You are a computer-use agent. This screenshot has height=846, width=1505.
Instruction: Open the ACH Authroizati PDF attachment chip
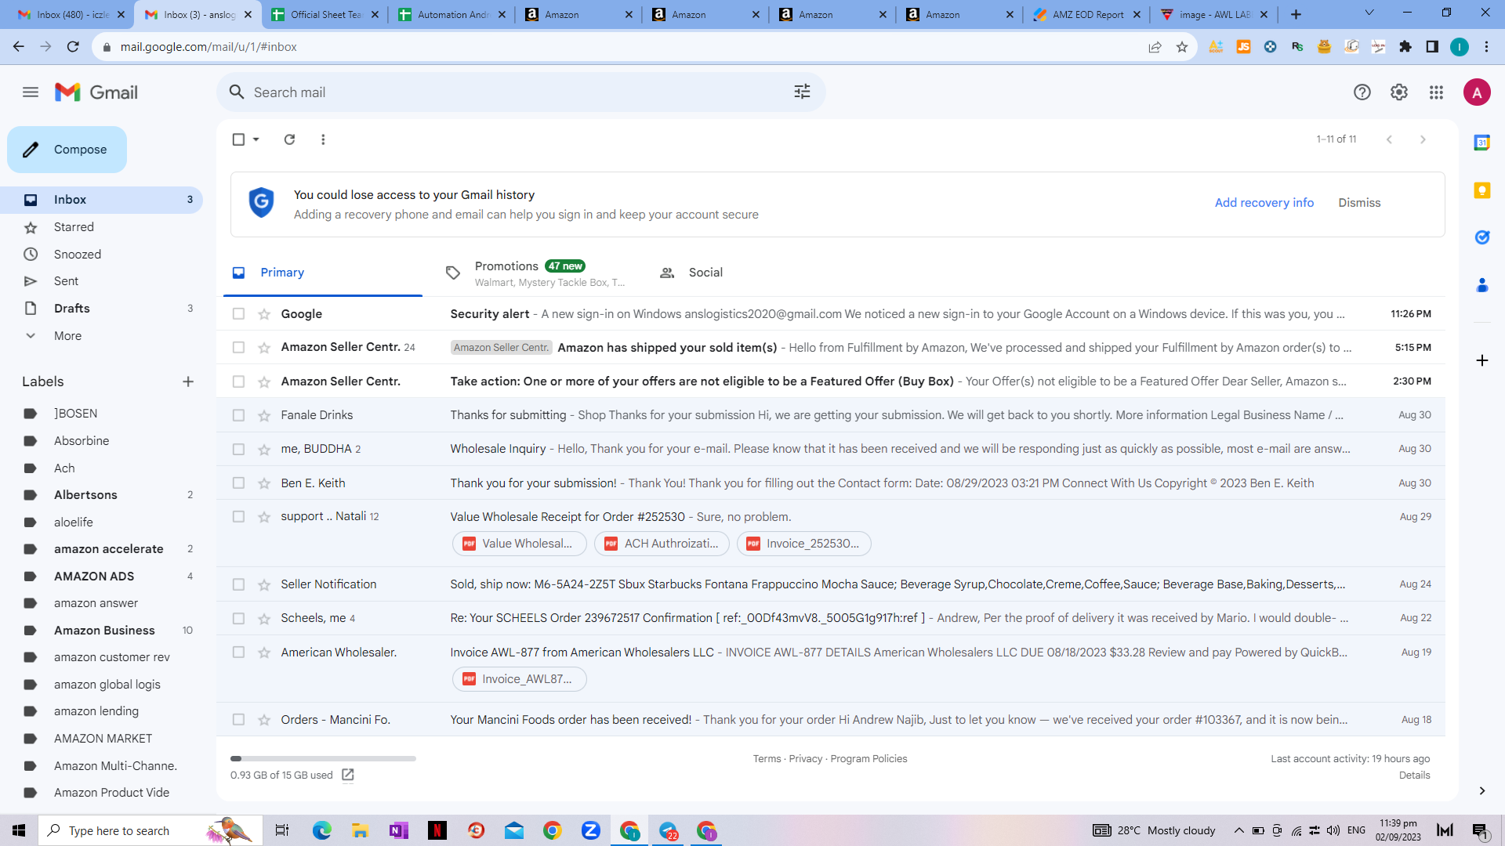tap(662, 544)
